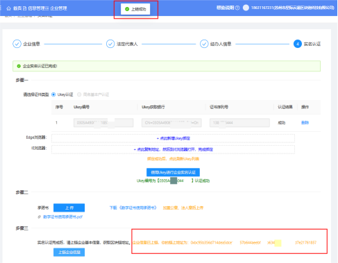Click the IE browser copy address link
The width and height of the screenshot is (338, 263).
pos(174,149)
